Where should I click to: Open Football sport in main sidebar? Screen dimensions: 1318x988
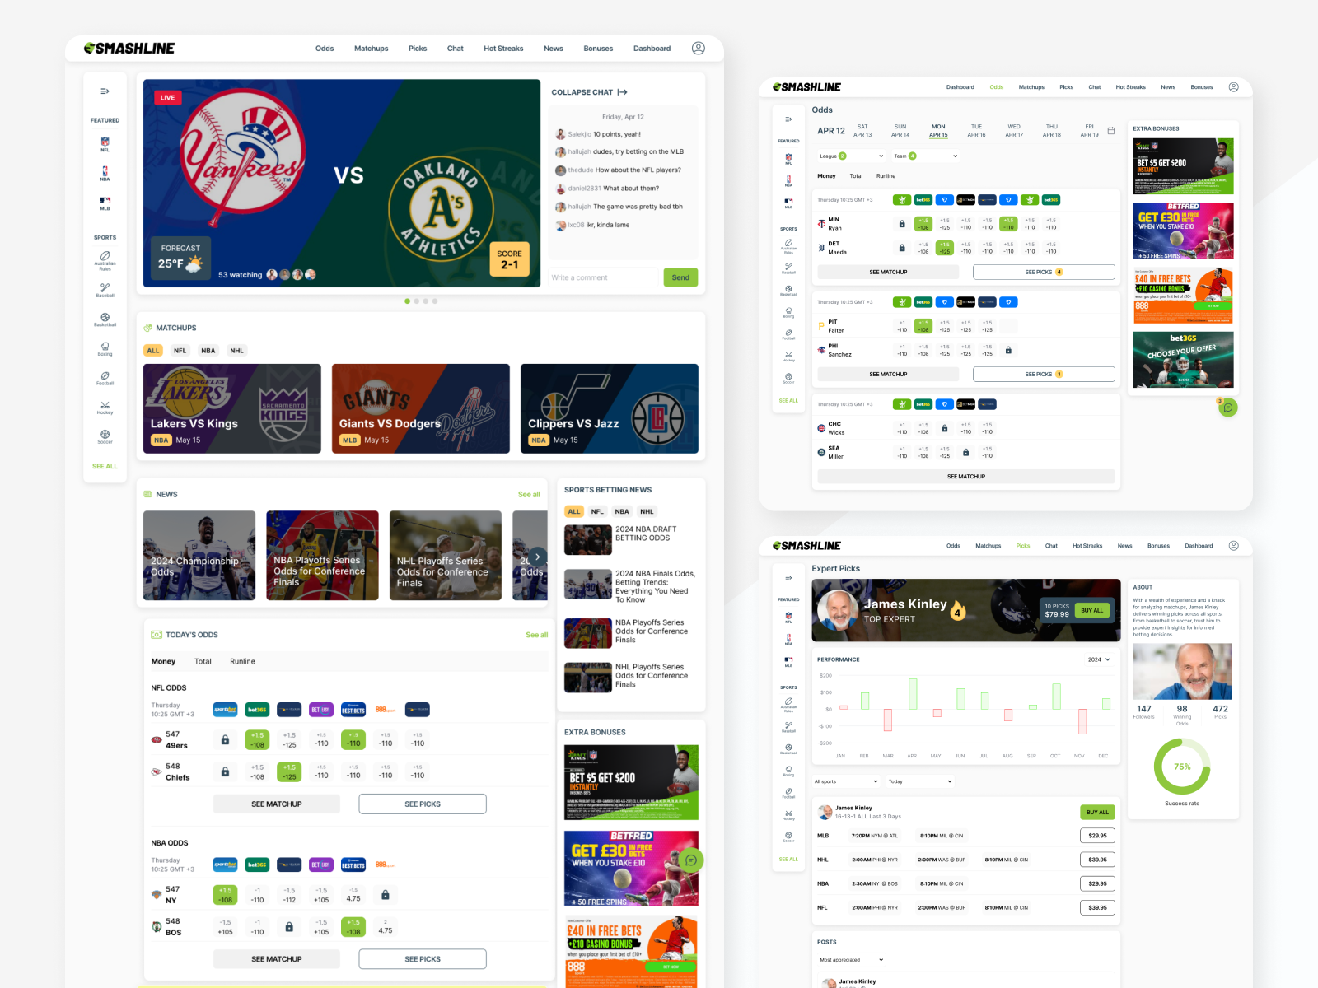[105, 379]
